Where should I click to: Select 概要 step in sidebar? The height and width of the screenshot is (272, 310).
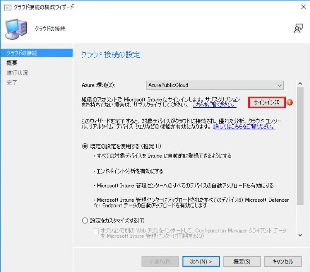[12, 63]
